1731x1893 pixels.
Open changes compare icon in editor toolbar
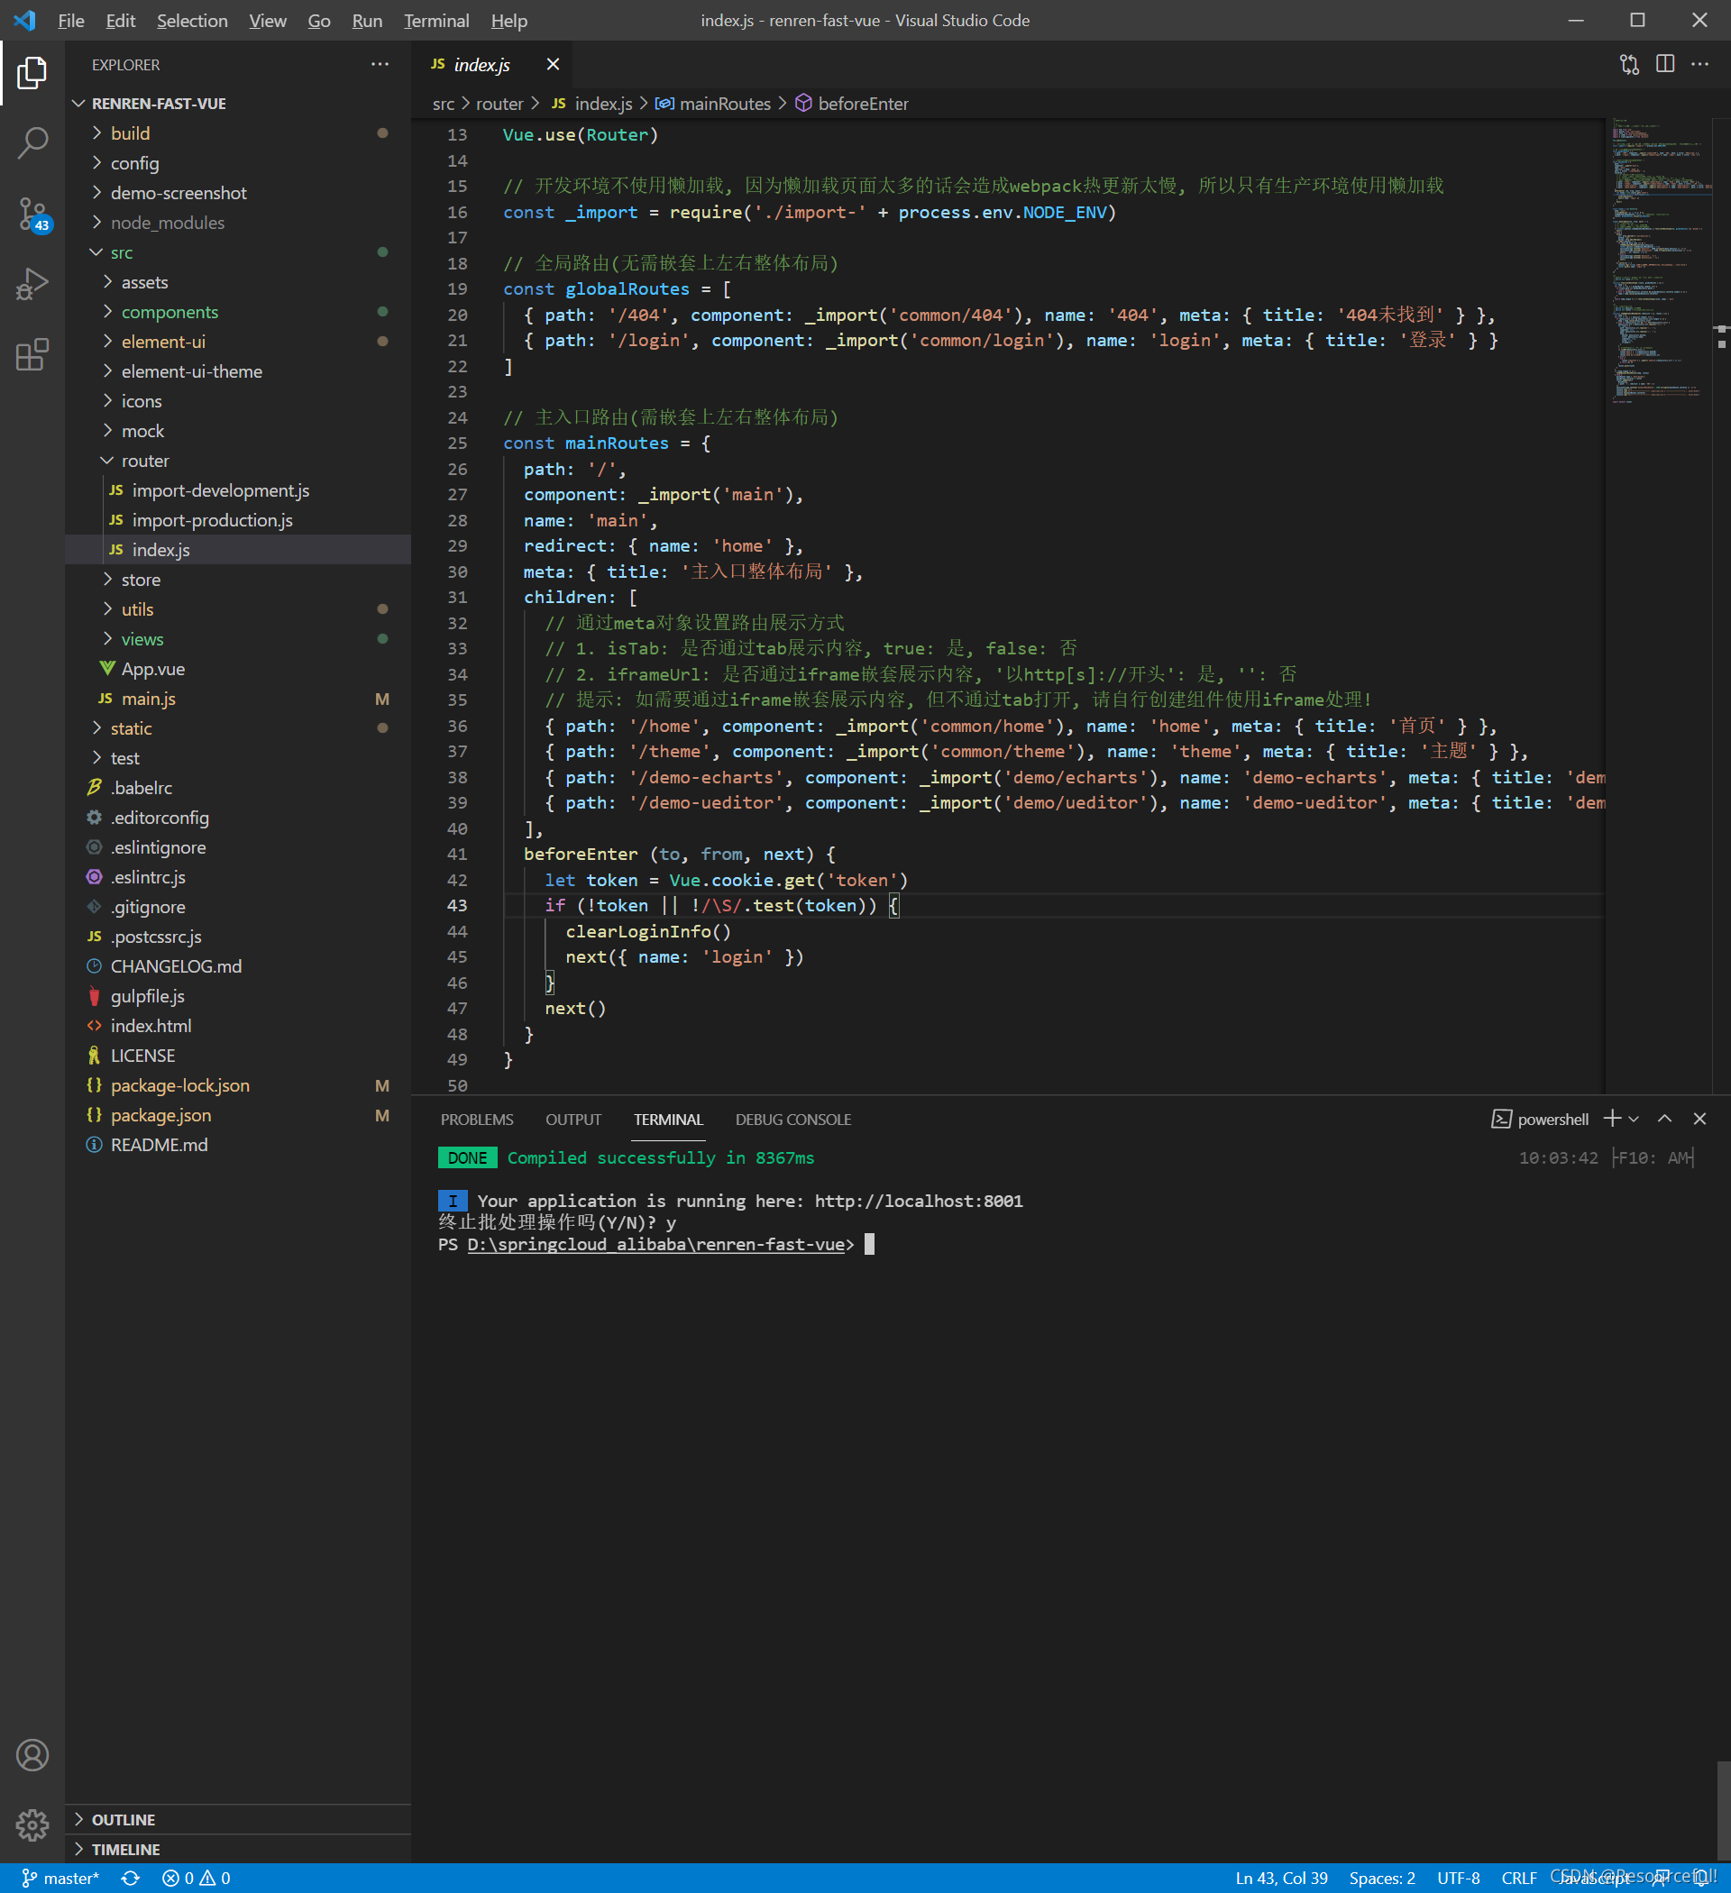(1629, 64)
